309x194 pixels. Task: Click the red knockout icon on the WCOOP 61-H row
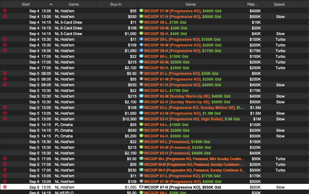click(x=5, y=85)
